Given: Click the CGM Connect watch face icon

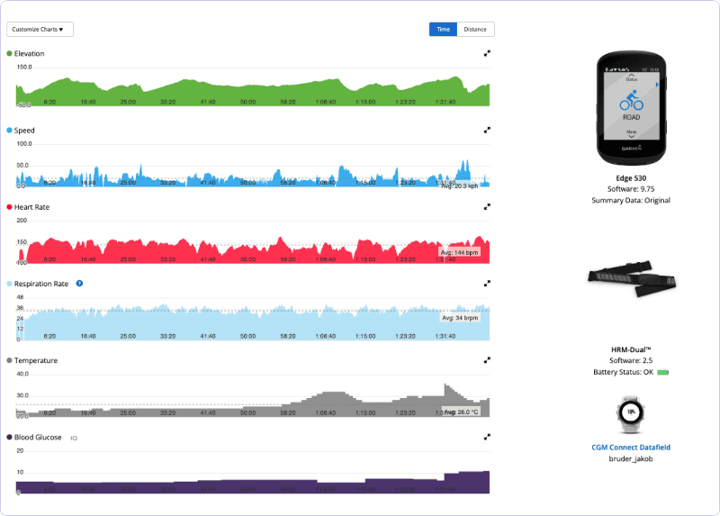Looking at the screenshot, I should pyautogui.click(x=630, y=412).
